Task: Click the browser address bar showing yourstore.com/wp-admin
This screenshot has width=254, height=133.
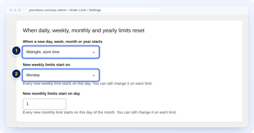Action: [x=93, y=10]
